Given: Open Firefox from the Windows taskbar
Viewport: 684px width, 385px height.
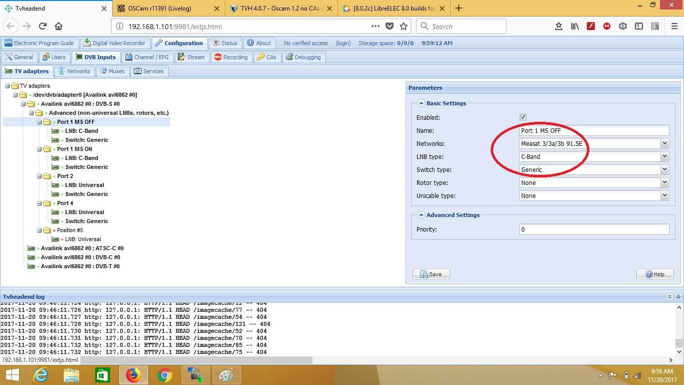Looking at the screenshot, I should coord(133,375).
